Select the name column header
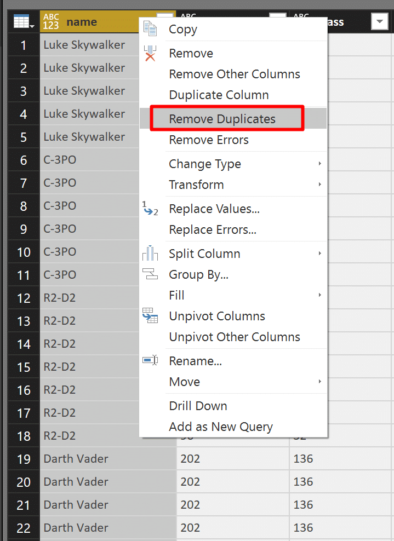The width and height of the screenshot is (394, 541). 90,22
